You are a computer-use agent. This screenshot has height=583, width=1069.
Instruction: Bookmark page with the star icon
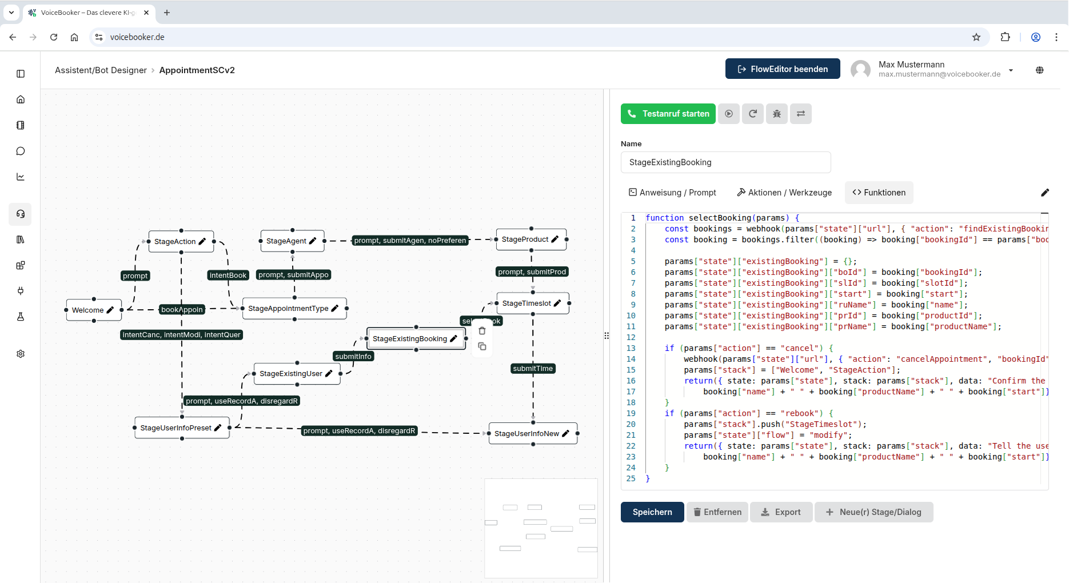click(976, 37)
